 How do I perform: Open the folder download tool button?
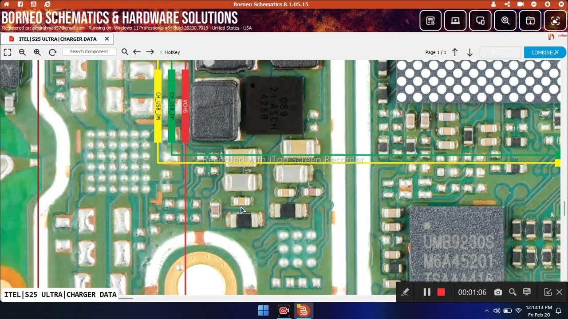pos(530,20)
